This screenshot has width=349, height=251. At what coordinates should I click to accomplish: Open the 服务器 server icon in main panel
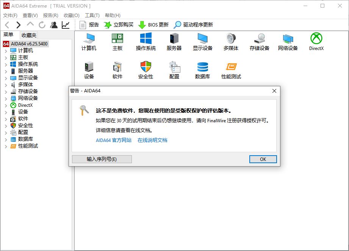[174, 42]
